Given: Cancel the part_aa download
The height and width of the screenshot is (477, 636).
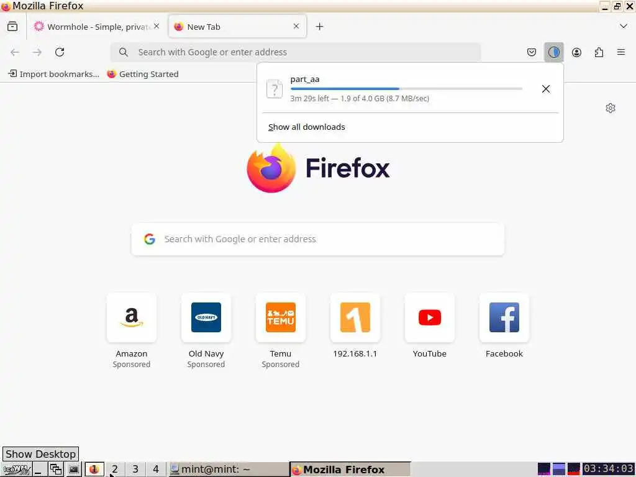Looking at the screenshot, I should 546,89.
